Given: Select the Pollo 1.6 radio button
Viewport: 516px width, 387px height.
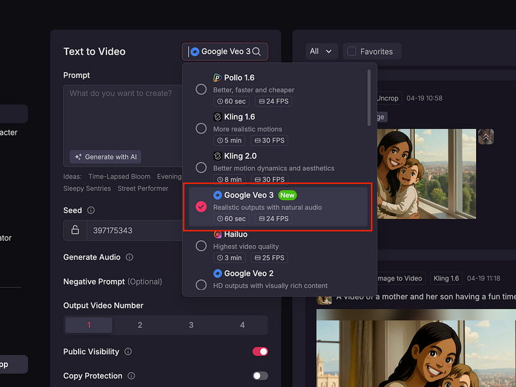Looking at the screenshot, I should (x=201, y=89).
